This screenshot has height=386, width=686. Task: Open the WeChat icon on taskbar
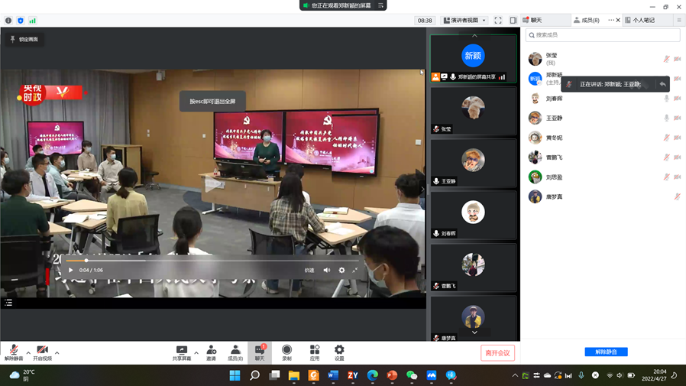point(412,375)
